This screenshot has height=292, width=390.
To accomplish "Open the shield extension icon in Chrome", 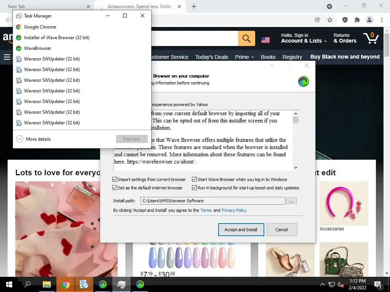I will tap(345, 20).
